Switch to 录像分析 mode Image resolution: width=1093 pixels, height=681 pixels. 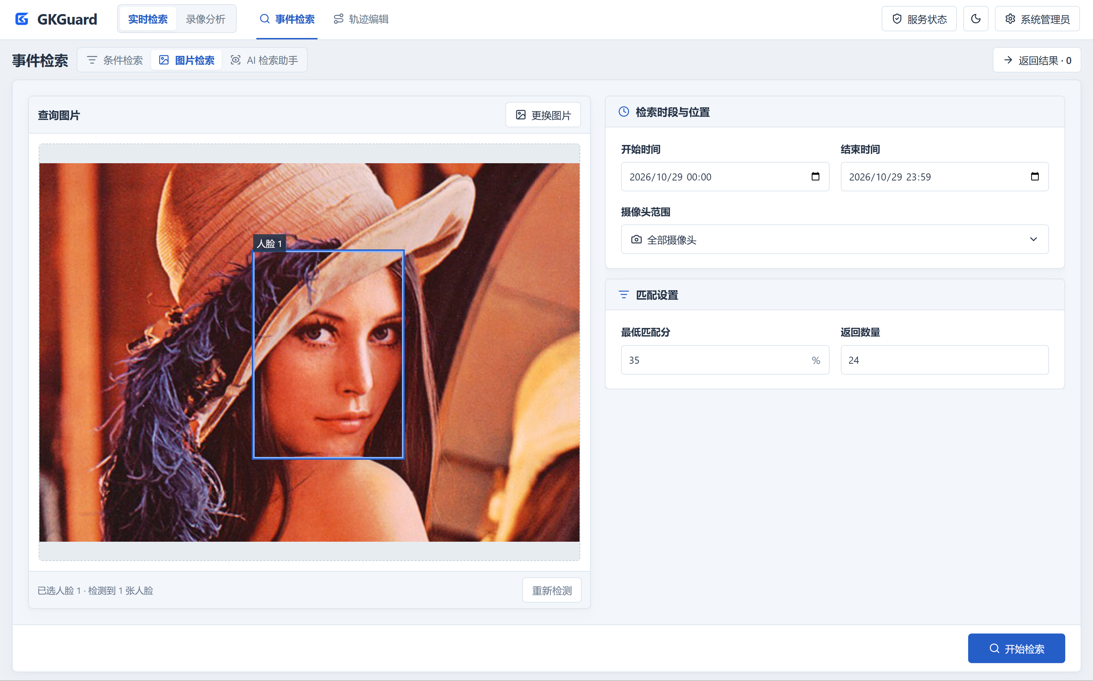click(x=205, y=19)
